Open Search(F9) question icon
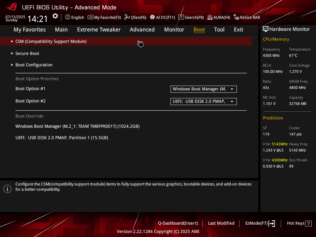 tap(181, 17)
